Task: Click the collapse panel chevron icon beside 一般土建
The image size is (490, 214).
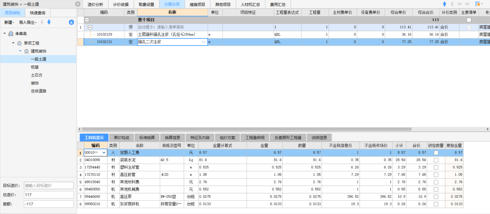Action: tap(78, 4)
